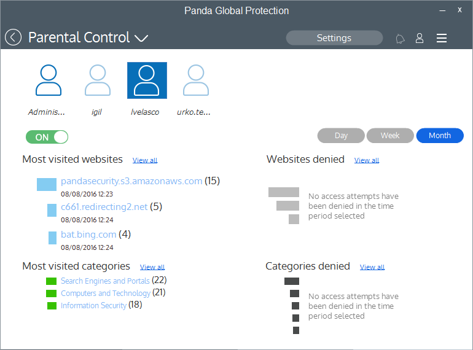Select the urko.te... user avatar
Screen dimensions: 473x350
coord(196,80)
